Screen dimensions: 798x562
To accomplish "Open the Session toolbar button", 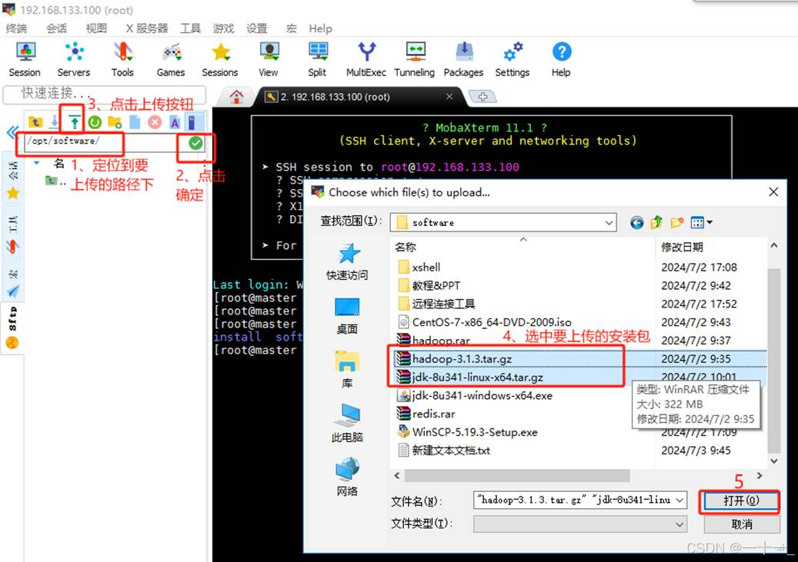I will [25, 59].
